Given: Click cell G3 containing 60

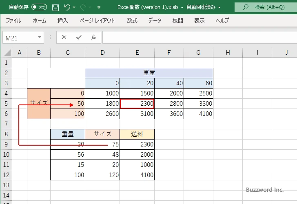Looking at the screenshot, I should 199,83.
